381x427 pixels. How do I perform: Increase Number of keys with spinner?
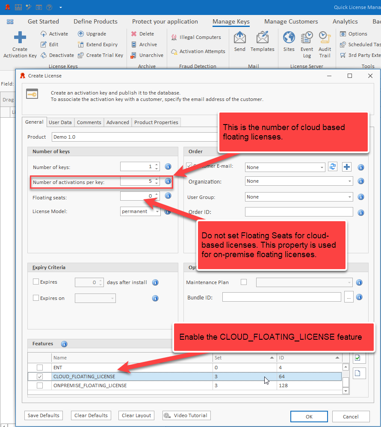(157, 164)
